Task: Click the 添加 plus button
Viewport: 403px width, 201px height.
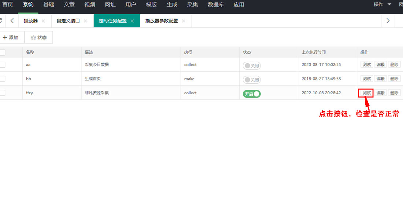Action: 11,37
